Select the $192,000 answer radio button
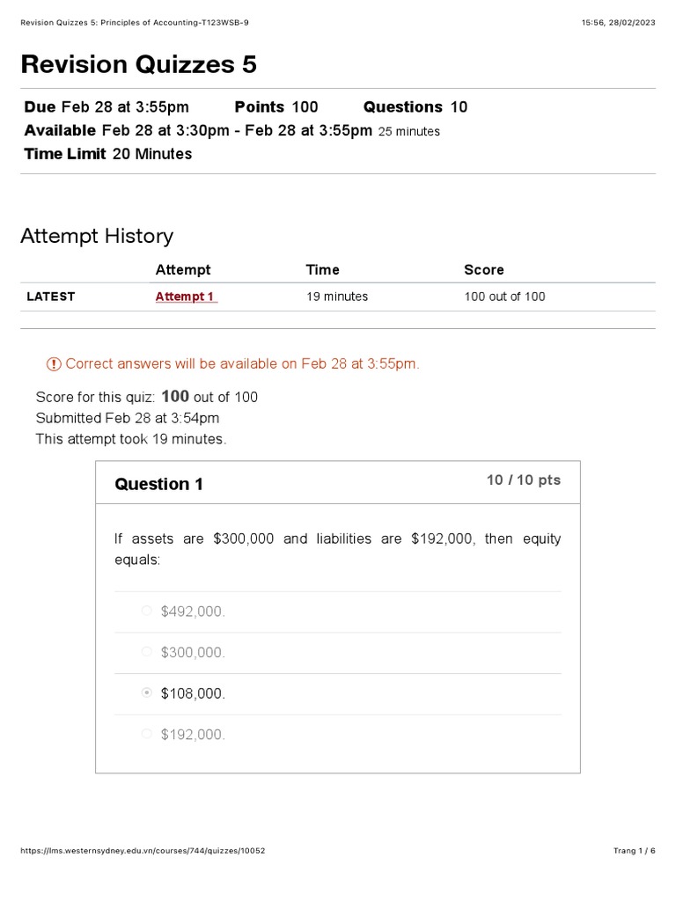Screen dimensions: 676x901 147,735
